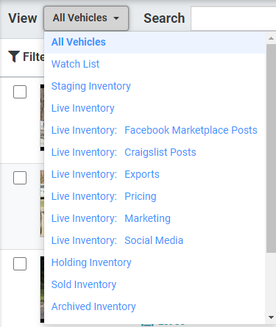Open Live Inventory: Facebook Marketplace Posts

tap(155, 130)
